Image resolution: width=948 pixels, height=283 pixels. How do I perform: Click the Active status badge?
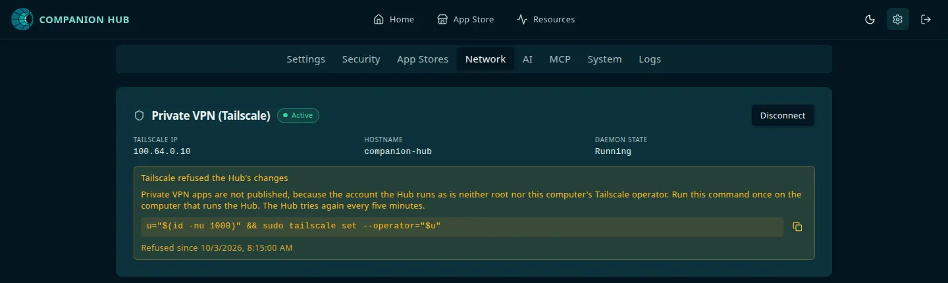coord(298,116)
